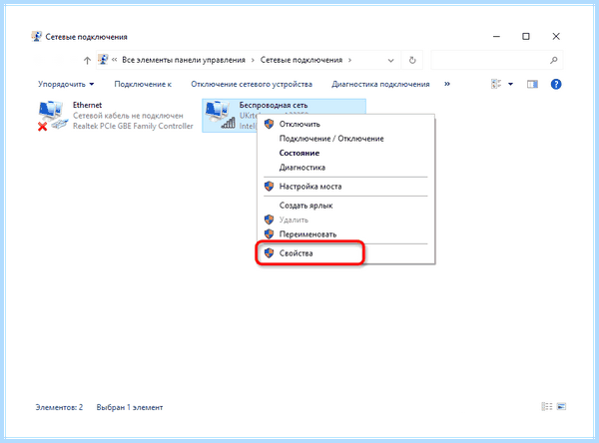Click Отключение сетевого устройства toolbar button
Image resolution: width=599 pixels, height=443 pixels.
point(252,84)
